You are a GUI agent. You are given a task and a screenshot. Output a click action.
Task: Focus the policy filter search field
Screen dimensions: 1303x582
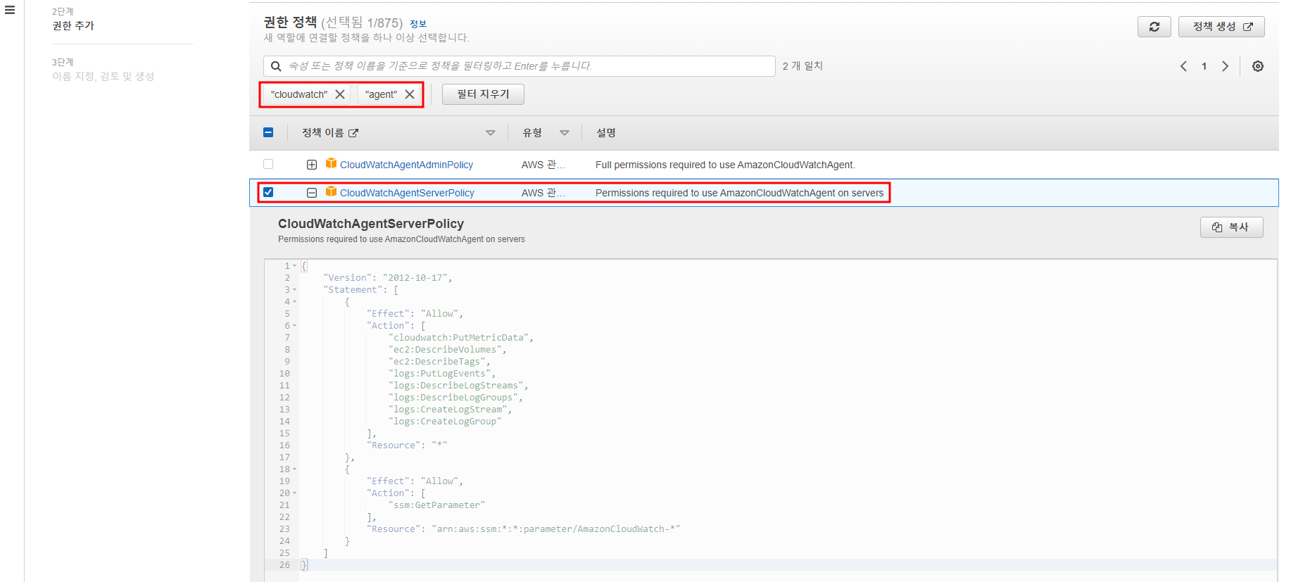point(520,66)
